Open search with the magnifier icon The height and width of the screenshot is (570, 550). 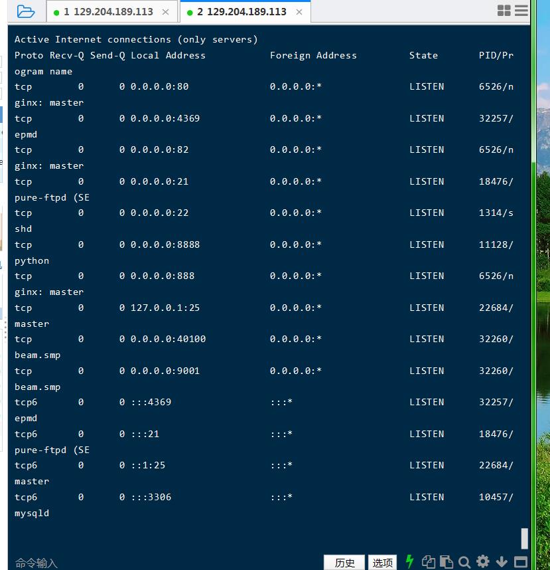click(464, 562)
